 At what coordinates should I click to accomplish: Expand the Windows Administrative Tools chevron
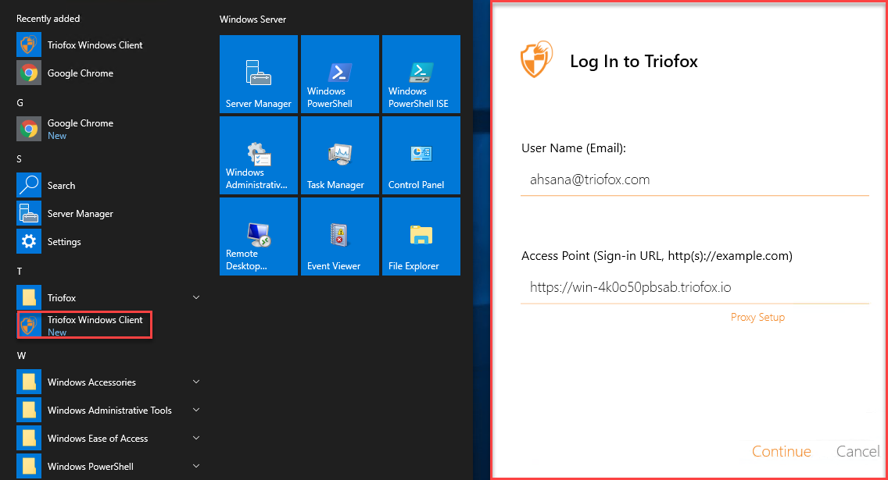(196, 410)
